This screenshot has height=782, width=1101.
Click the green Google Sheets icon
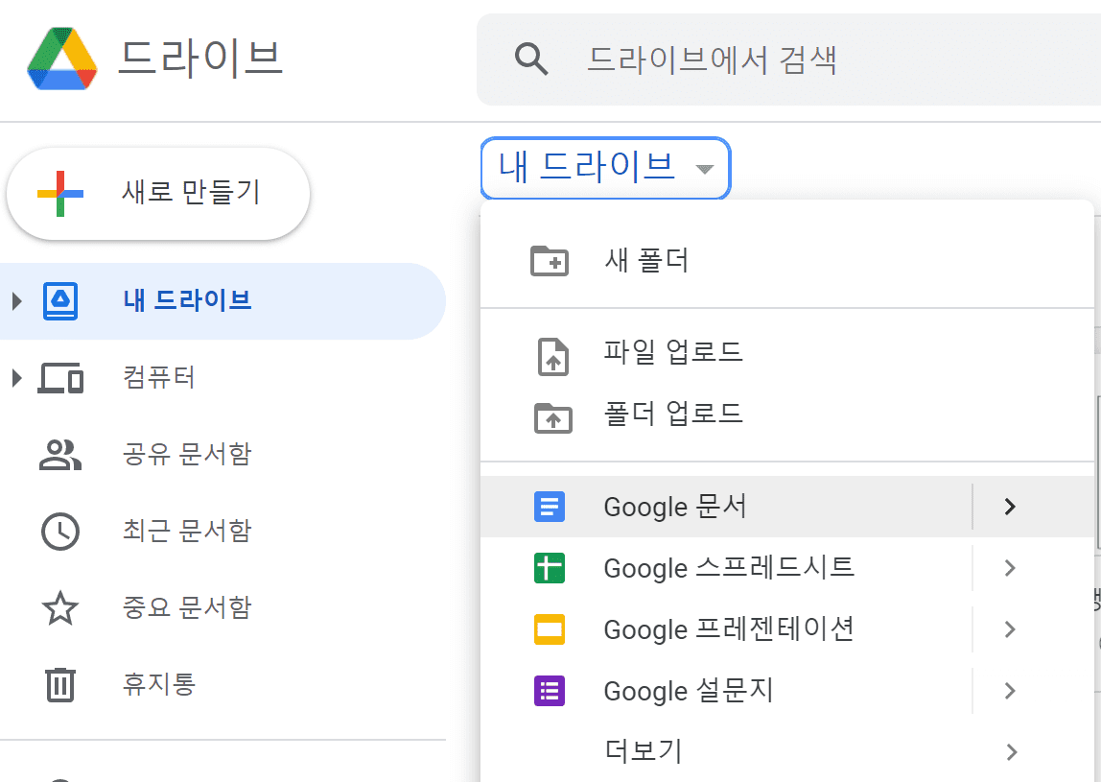pos(550,568)
